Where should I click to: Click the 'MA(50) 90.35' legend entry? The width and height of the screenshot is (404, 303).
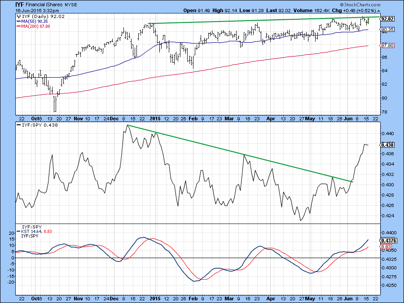35,22
